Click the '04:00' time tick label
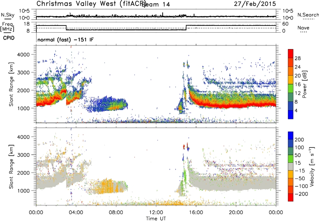 click(76, 213)
